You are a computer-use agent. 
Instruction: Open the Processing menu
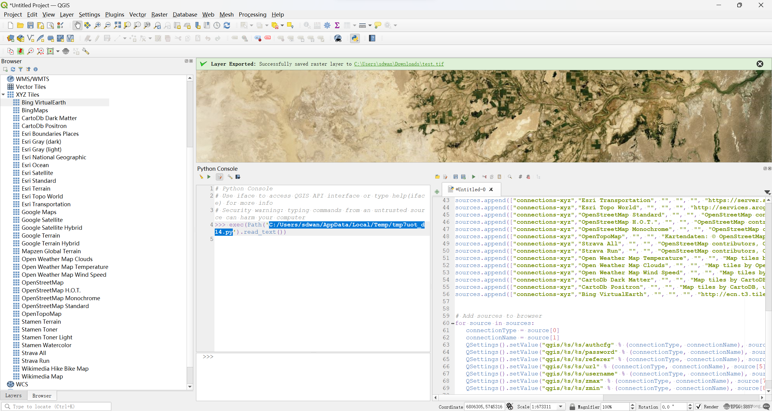pyautogui.click(x=252, y=14)
